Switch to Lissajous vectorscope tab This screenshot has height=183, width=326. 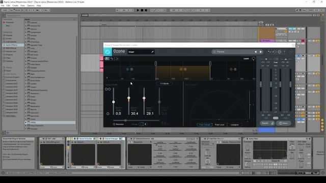[234, 125]
